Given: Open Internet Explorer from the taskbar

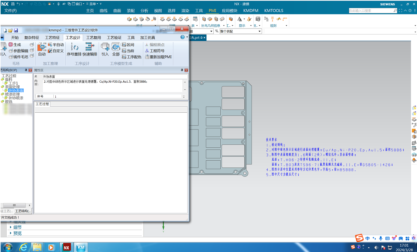Looking at the screenshot, I should click(x=23, y=247).
